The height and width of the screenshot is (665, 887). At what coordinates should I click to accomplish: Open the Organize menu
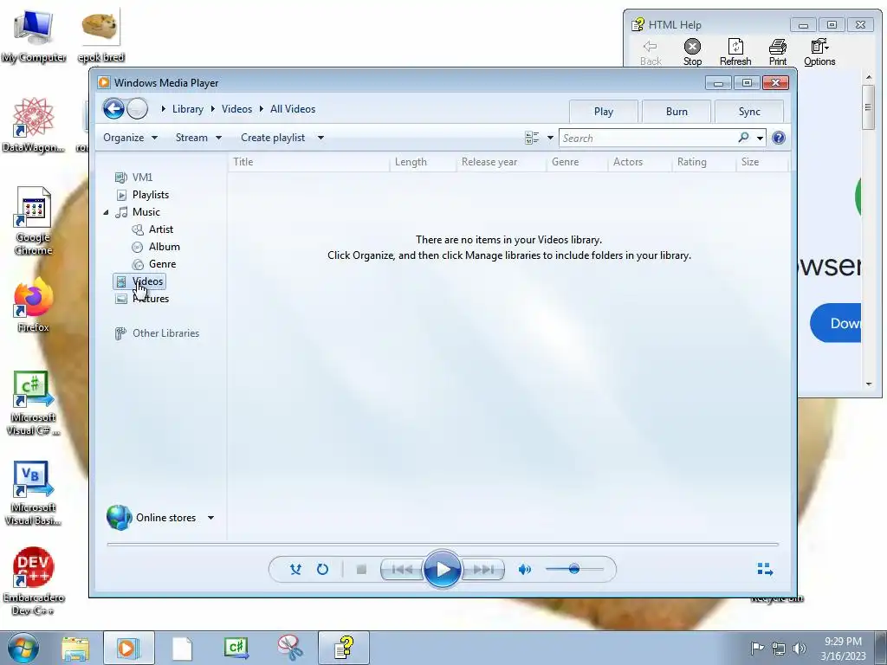tap(130, 138)
